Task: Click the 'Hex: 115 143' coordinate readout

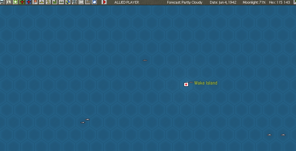Action: (x=279, y=2)
